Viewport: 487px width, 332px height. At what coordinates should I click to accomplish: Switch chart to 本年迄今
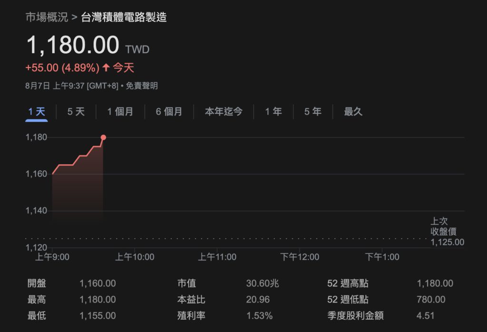tap(224, 112)
